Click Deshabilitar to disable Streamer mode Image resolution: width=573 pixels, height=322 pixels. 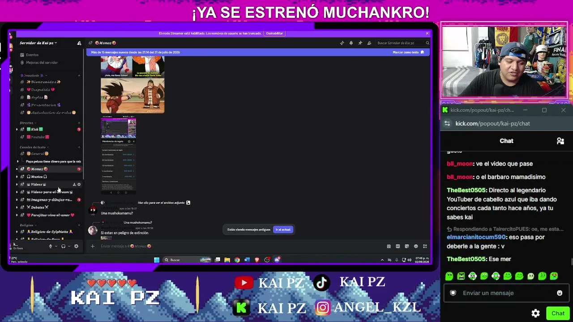274,34
